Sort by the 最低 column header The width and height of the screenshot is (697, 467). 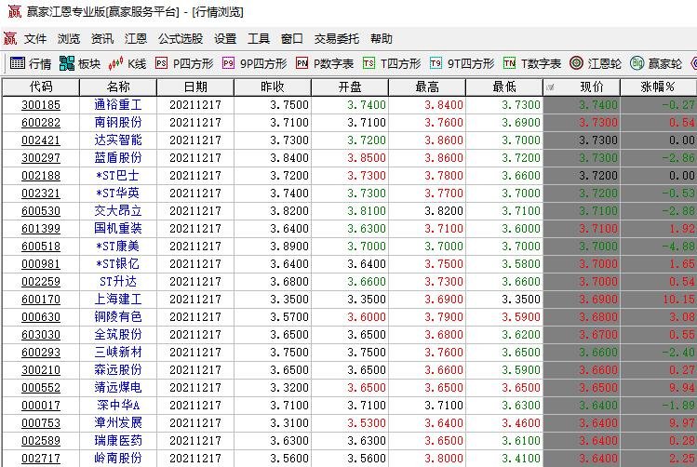pos(504,87)
